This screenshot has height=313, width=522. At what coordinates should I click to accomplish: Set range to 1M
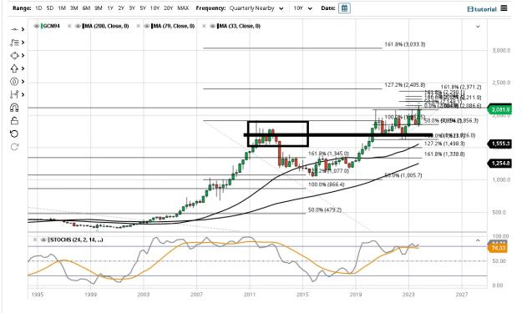[62, 8]
